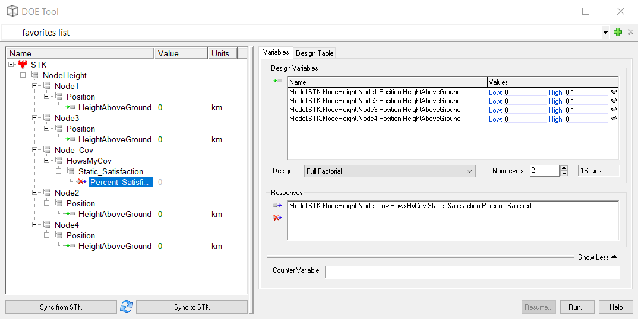Expand options chevron for Node1 design variable

coord(614,92)
